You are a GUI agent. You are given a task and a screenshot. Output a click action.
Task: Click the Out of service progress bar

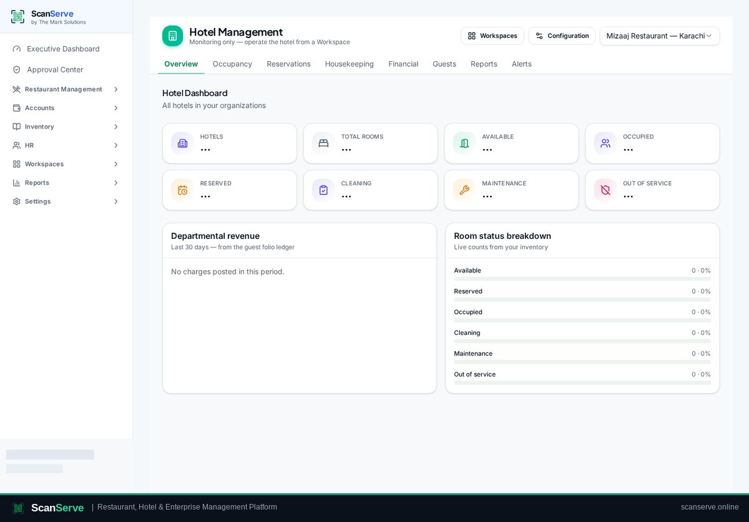pyautogui.click(x=582, y=383)
